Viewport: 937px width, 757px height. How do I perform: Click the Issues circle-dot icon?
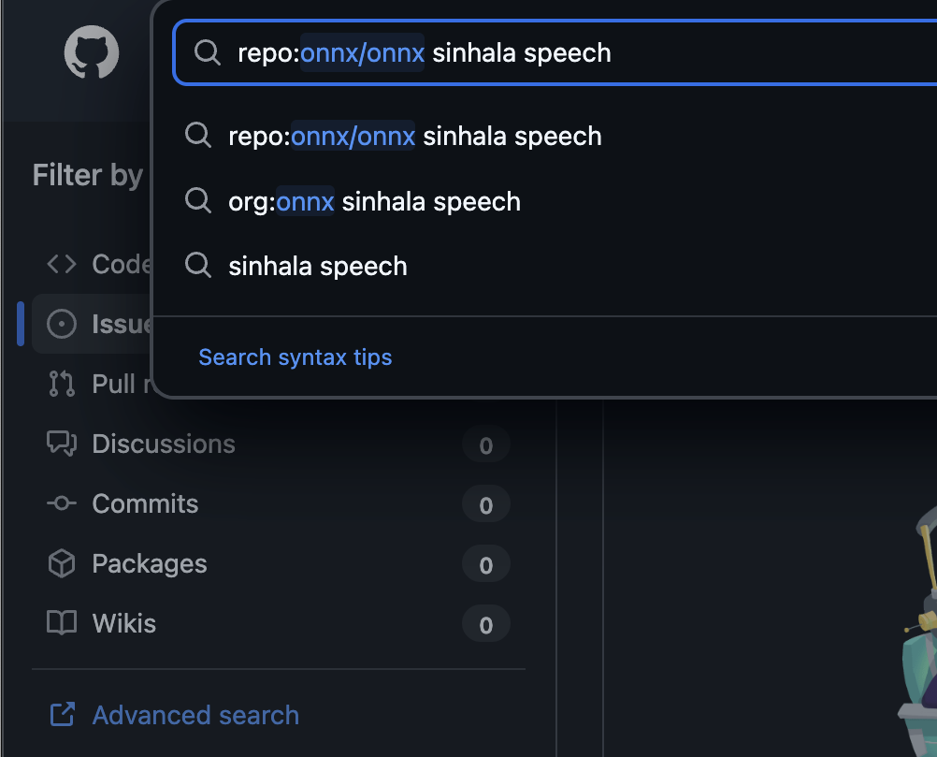[62, 324]
